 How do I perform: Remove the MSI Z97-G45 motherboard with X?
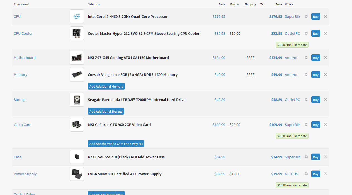point(326,58)
